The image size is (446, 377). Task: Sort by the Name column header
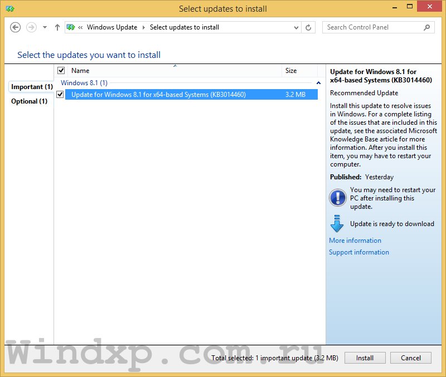[174, 71]
